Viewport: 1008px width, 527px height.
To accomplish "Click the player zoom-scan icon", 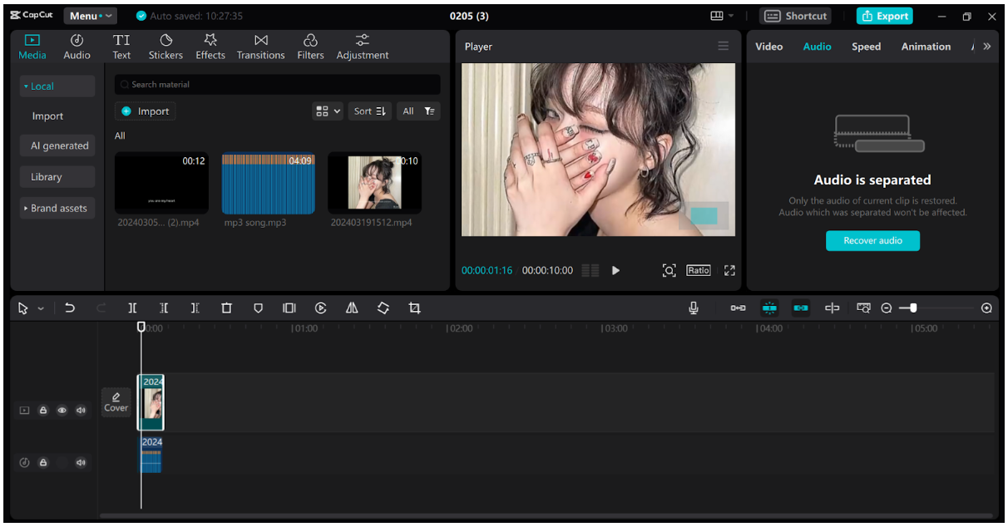I will click(x=669, y=270).
